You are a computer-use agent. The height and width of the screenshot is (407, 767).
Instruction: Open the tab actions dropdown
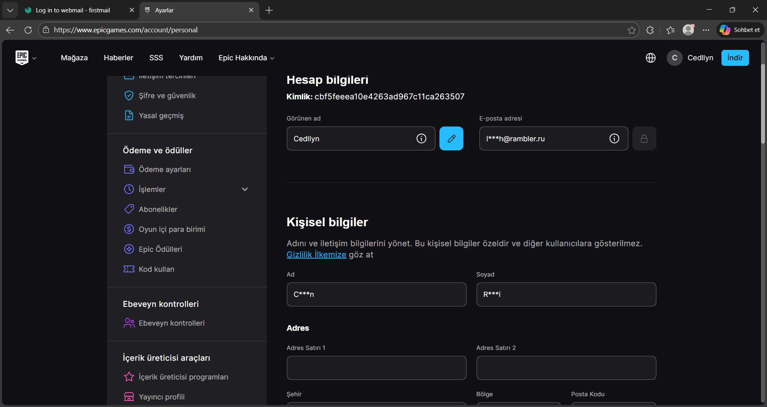point(10,10)
